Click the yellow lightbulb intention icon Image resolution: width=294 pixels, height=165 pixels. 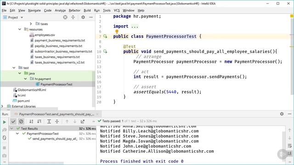[x=117, y=32]
